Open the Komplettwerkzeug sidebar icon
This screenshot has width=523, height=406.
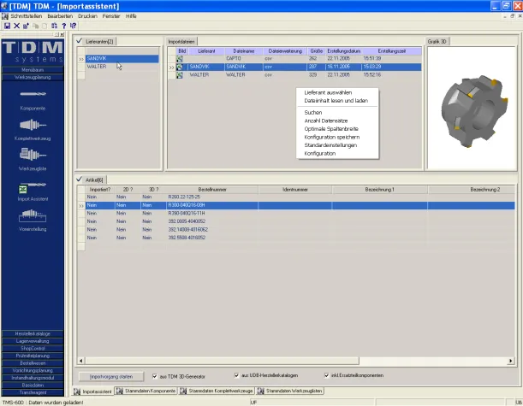pos(32,125)
